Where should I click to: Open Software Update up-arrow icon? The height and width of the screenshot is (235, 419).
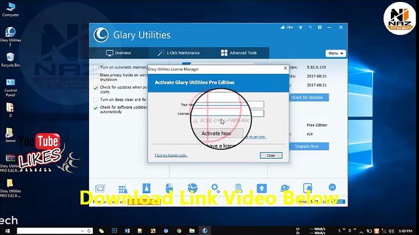262,188
